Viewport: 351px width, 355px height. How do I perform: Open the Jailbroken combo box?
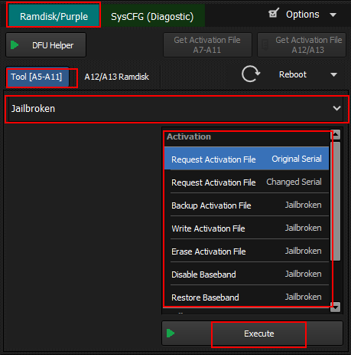click(x=177, y=109)
